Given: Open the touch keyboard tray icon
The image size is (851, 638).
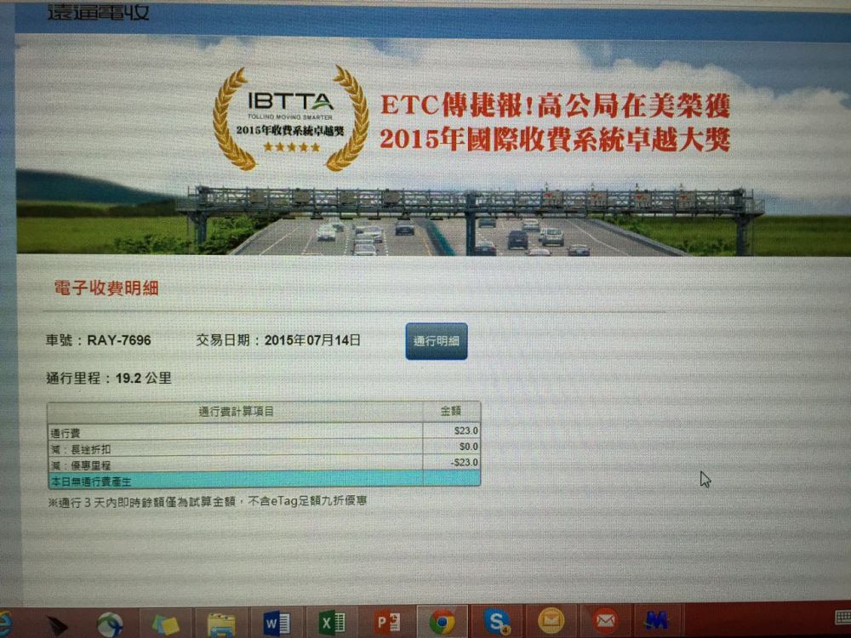Looking at the screenshot, I should [842, 618].
